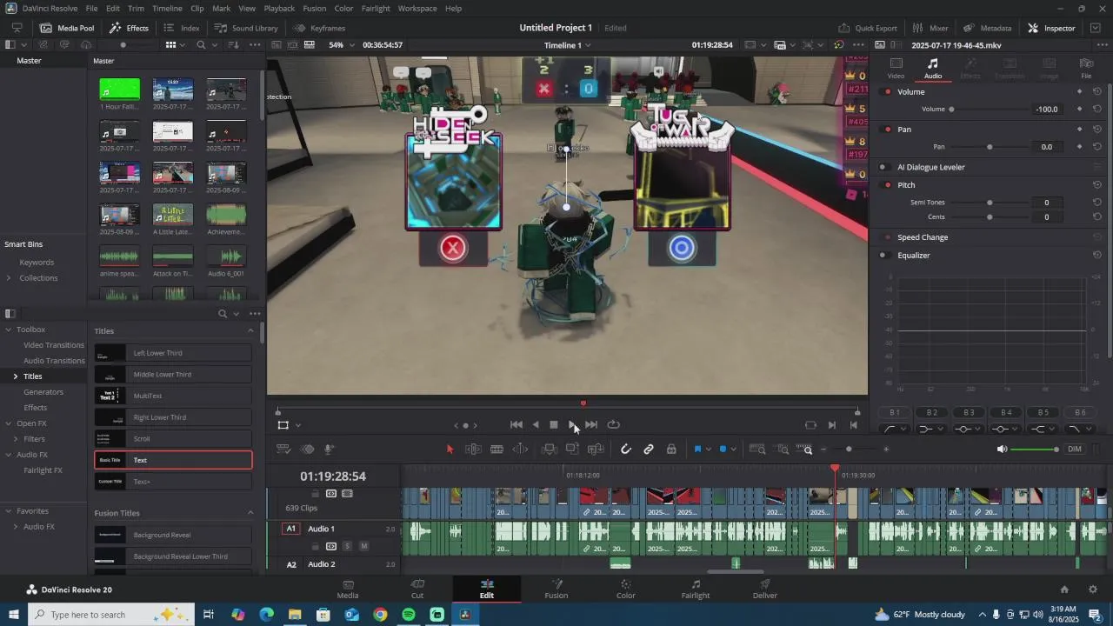Viewport: 1113px width, 626px height.
Task: Adjust the timeline zoom slider handle
Action: [849, 450]
